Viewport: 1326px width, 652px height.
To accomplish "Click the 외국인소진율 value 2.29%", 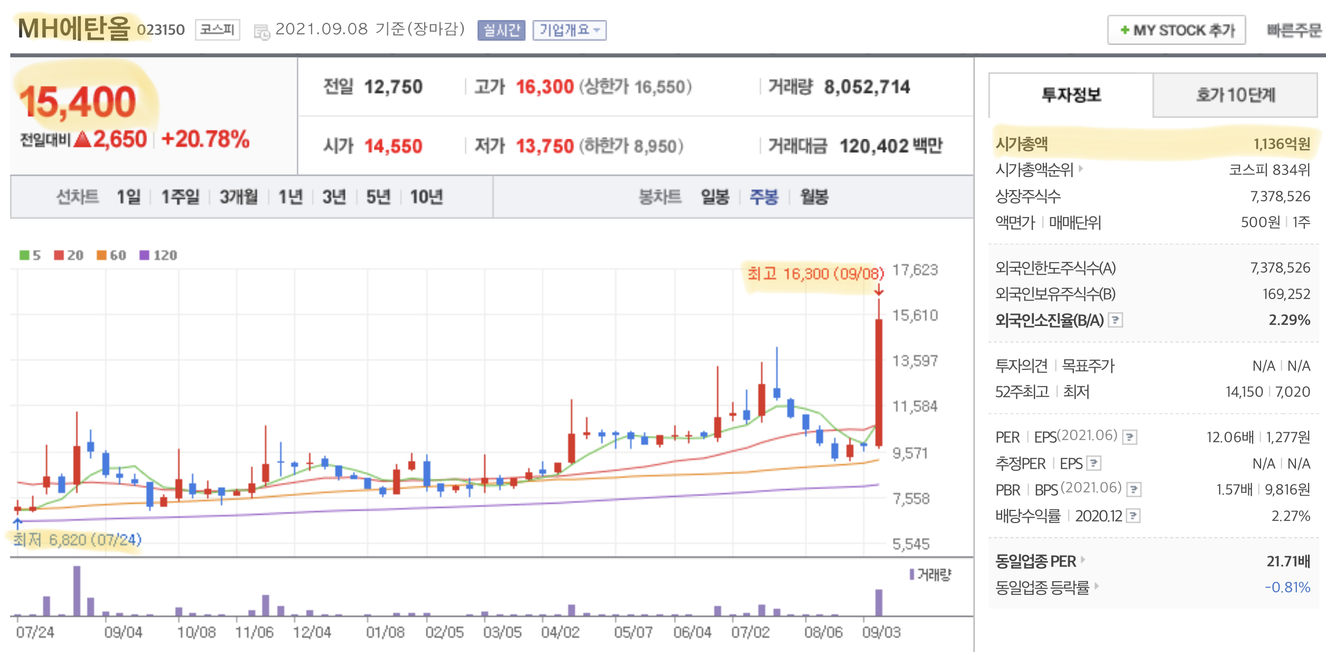I will 1290,320.
